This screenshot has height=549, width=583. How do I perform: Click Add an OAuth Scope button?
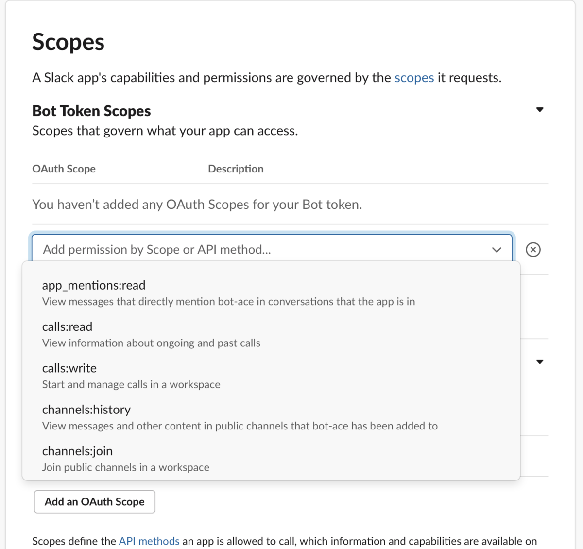pos(95,502)
